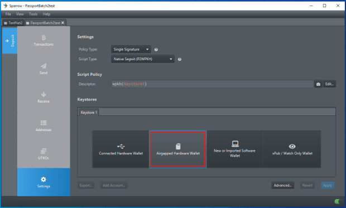The width and height of the screenshot is (346, 208).
Task: Toggle the server connection switch in status bar
Action: [x=339, y=201]
